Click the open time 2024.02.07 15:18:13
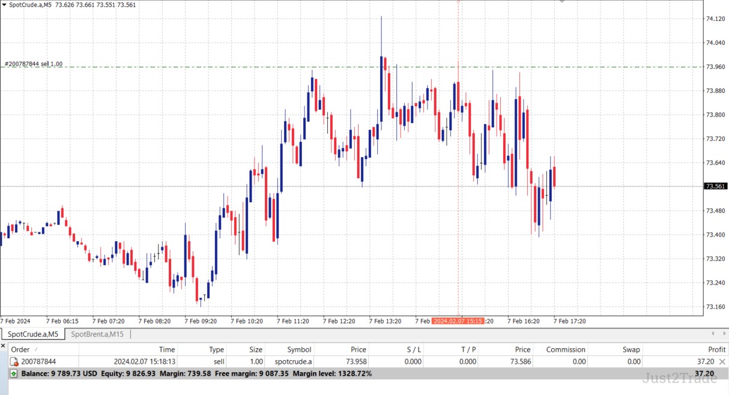 pyautogui.click(x=145, y=361)
